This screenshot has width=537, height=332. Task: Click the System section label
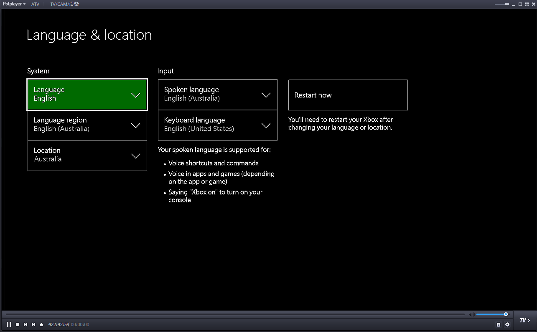tap(38, 71)
